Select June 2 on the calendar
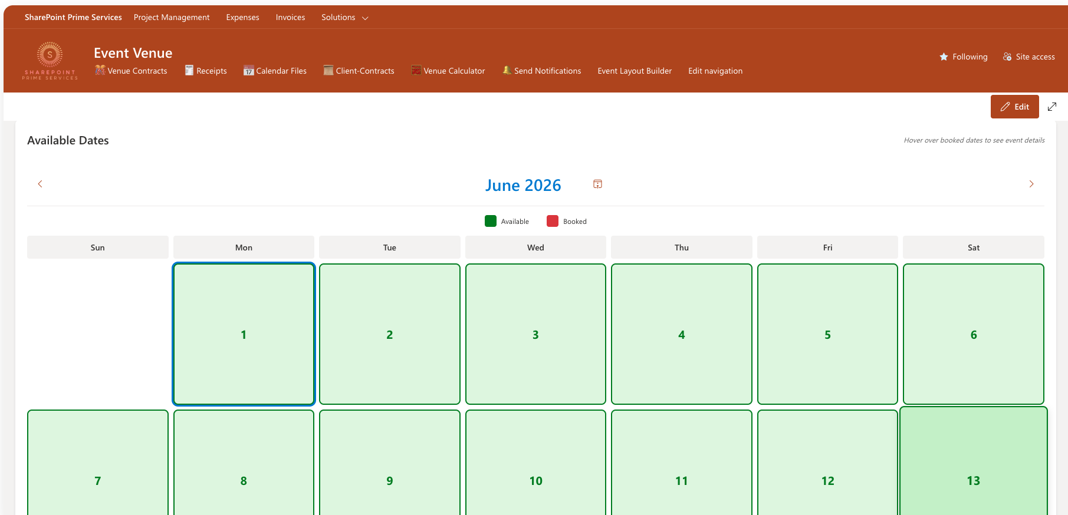Screen dimensions: 1068x515 pos(390,334)
